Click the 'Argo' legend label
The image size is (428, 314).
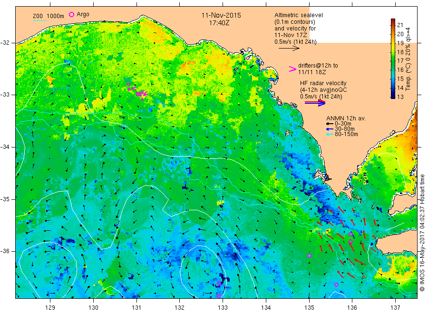click(83, 14)
